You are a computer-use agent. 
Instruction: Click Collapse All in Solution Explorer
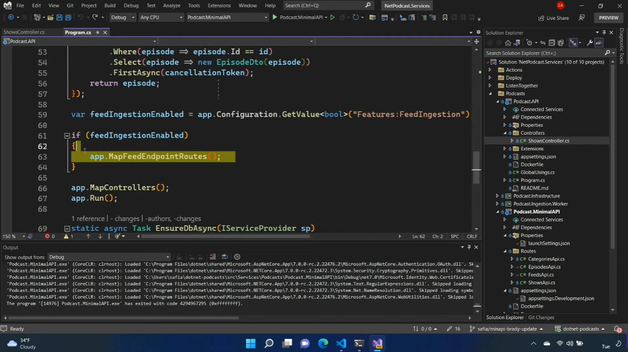pos(552,43)
